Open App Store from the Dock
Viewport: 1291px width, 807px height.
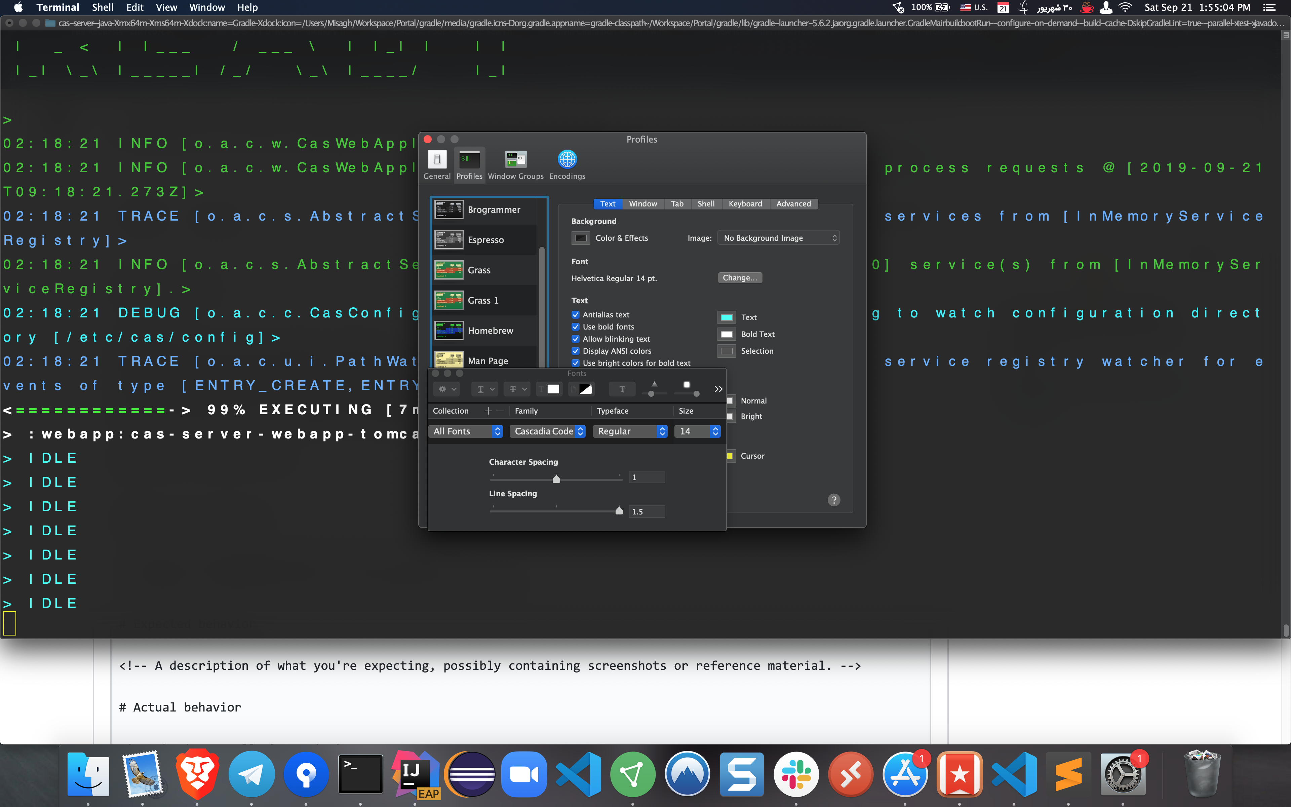point(905,774)
